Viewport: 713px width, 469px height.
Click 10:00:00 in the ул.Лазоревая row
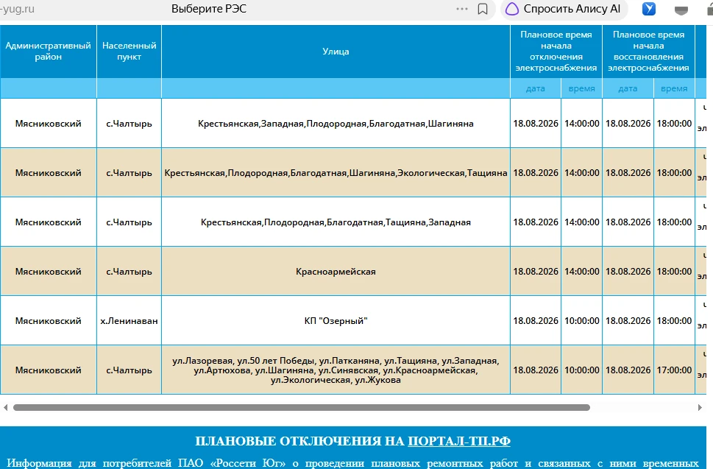581,370
